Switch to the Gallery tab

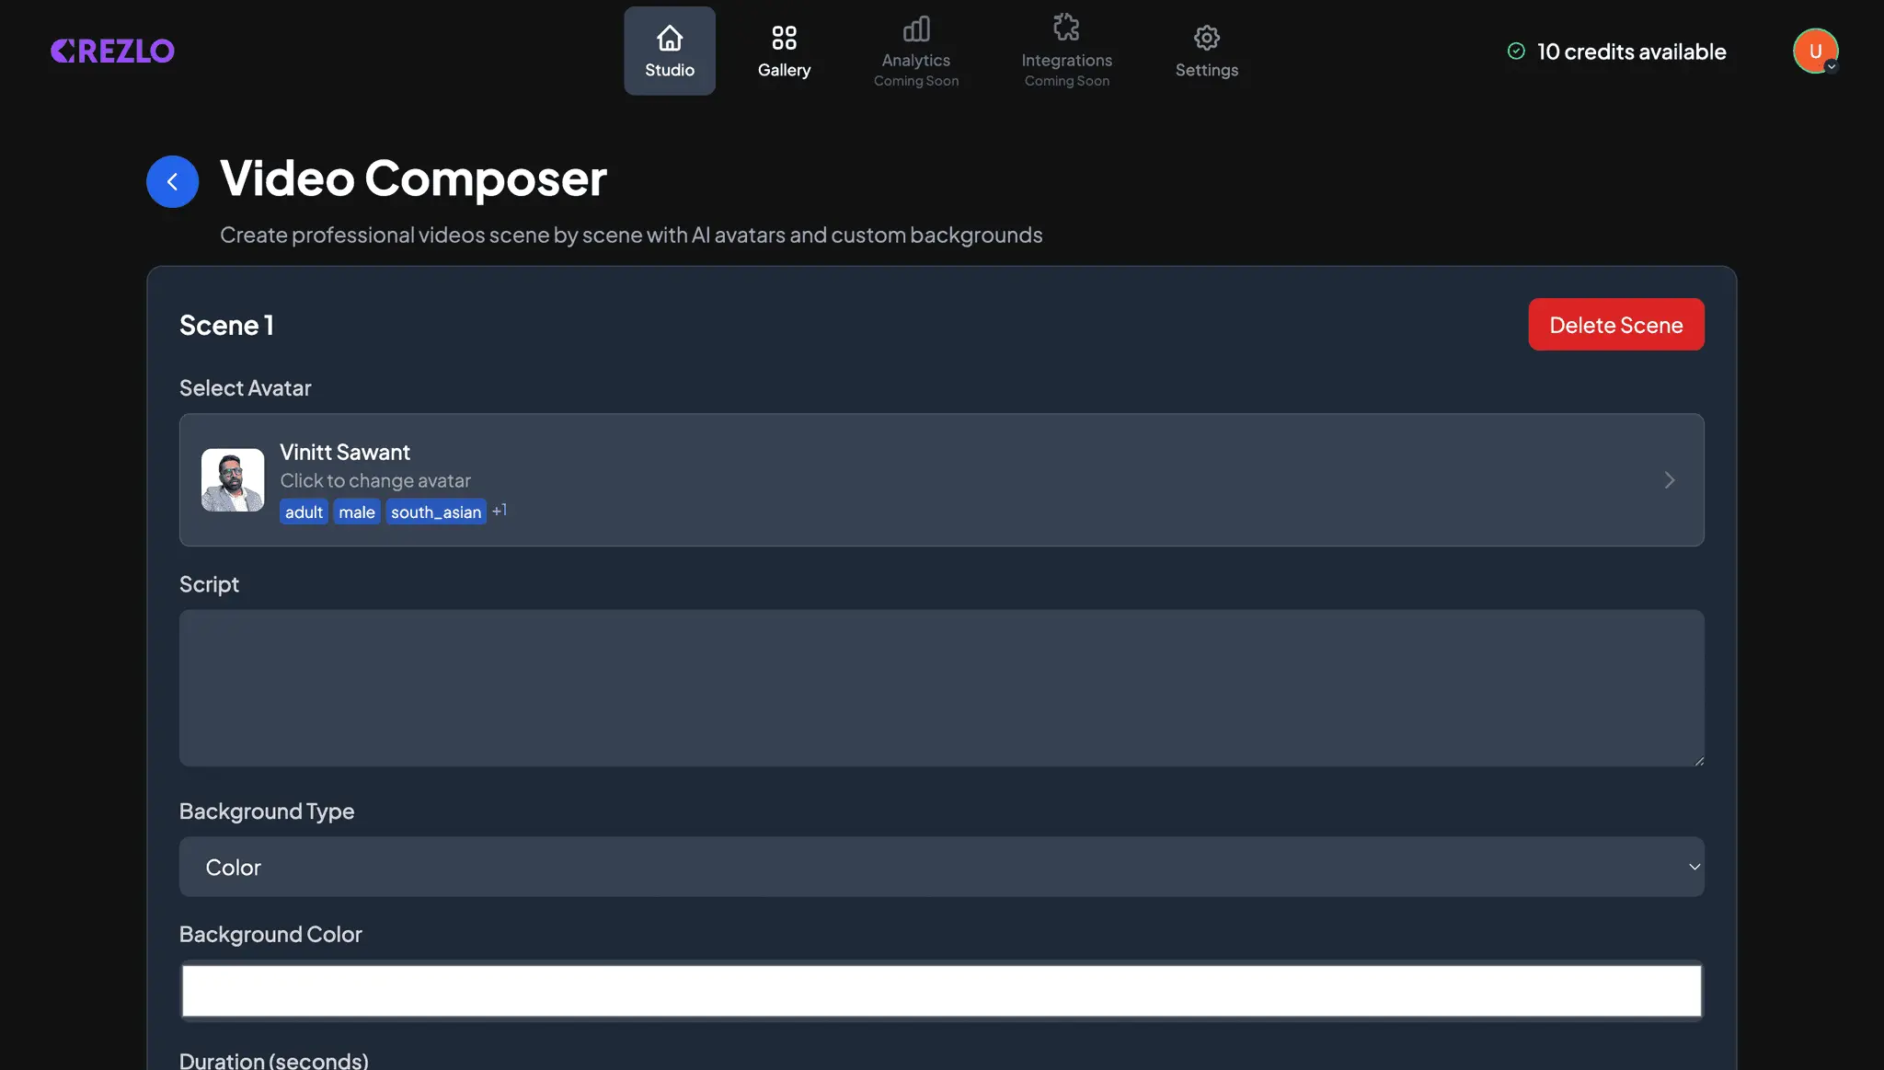784,51
